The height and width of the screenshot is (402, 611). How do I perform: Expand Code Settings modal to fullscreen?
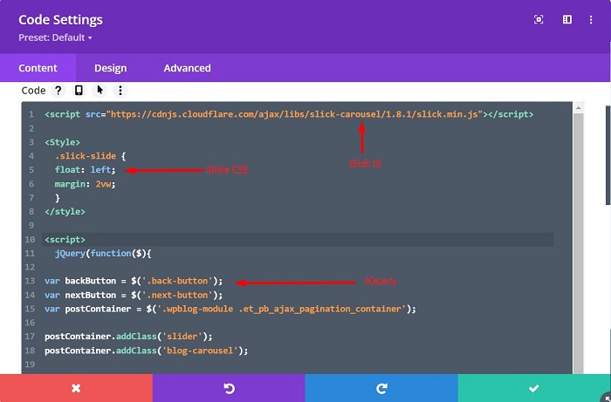click(539, 19)
